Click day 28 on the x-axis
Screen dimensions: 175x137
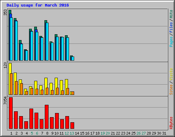(149, 133)
